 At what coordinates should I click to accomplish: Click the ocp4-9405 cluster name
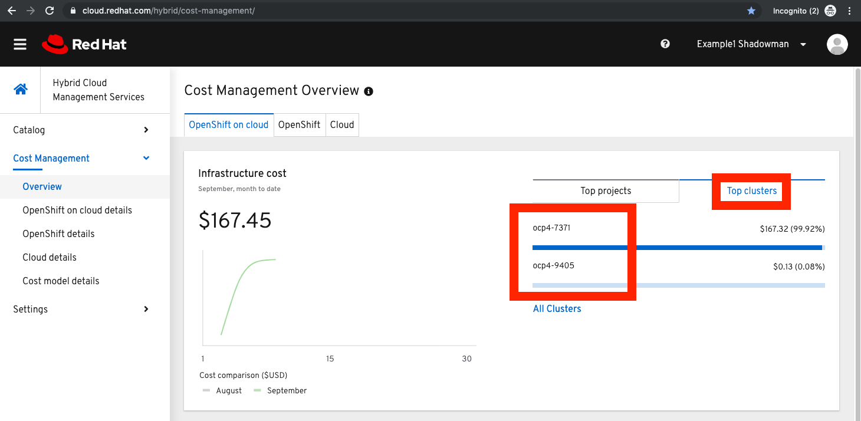coord(553,265)
